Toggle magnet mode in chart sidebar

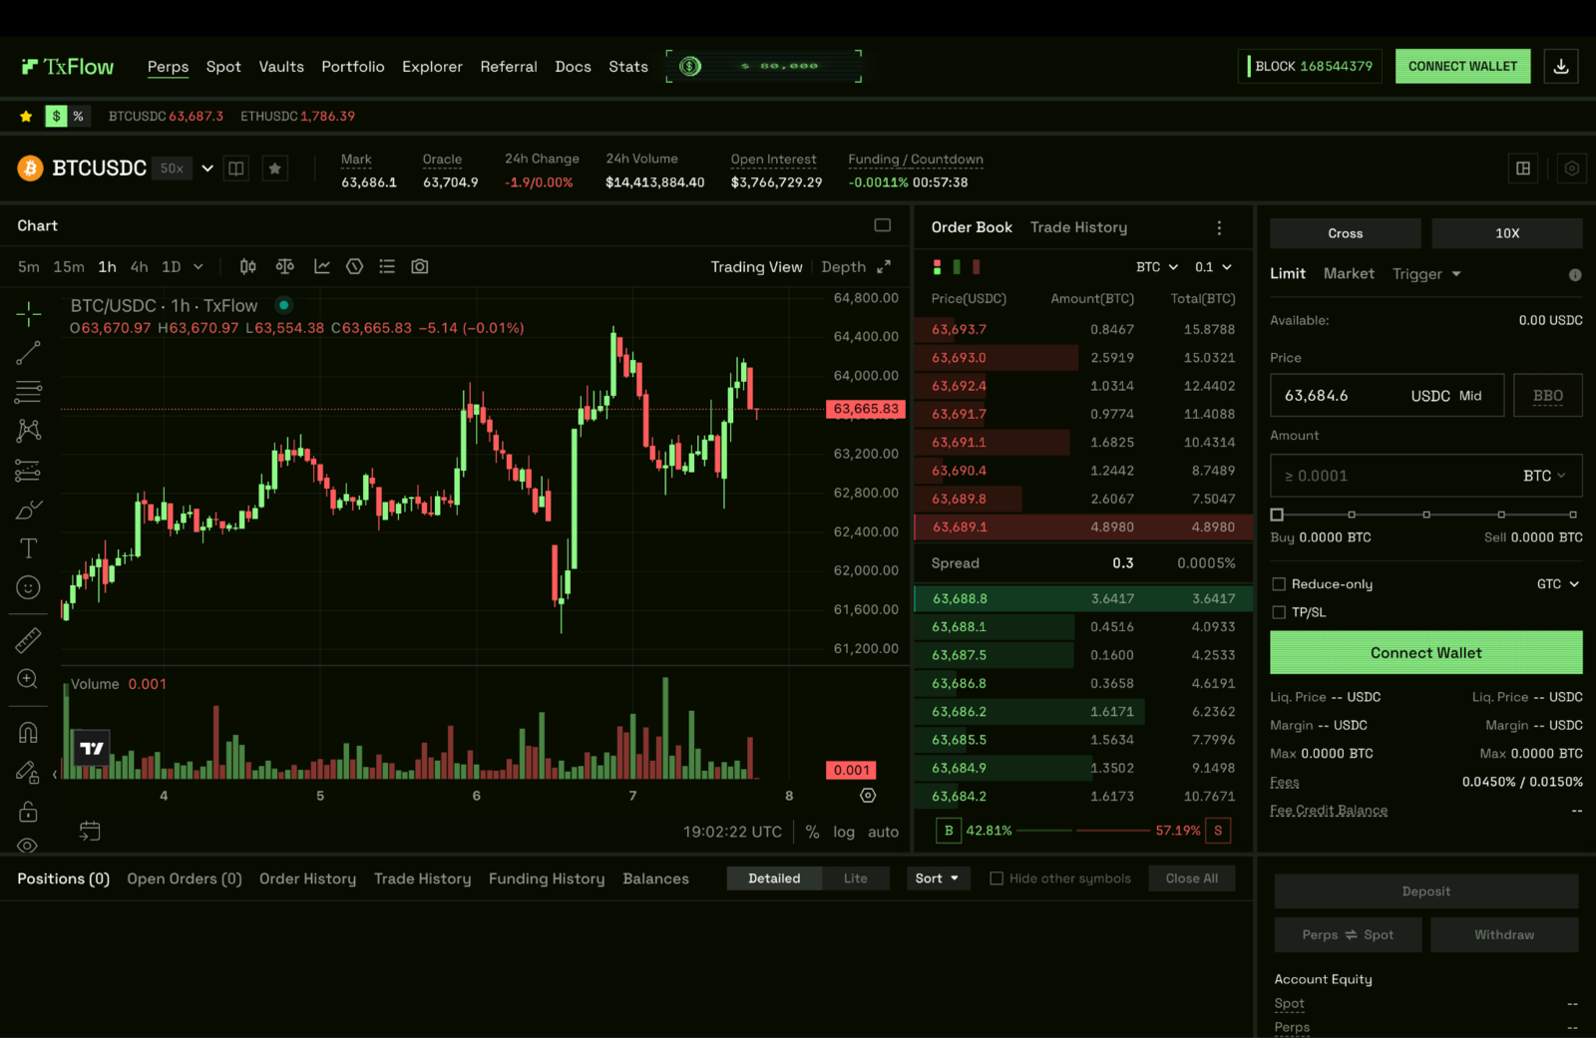pos(28,733)
